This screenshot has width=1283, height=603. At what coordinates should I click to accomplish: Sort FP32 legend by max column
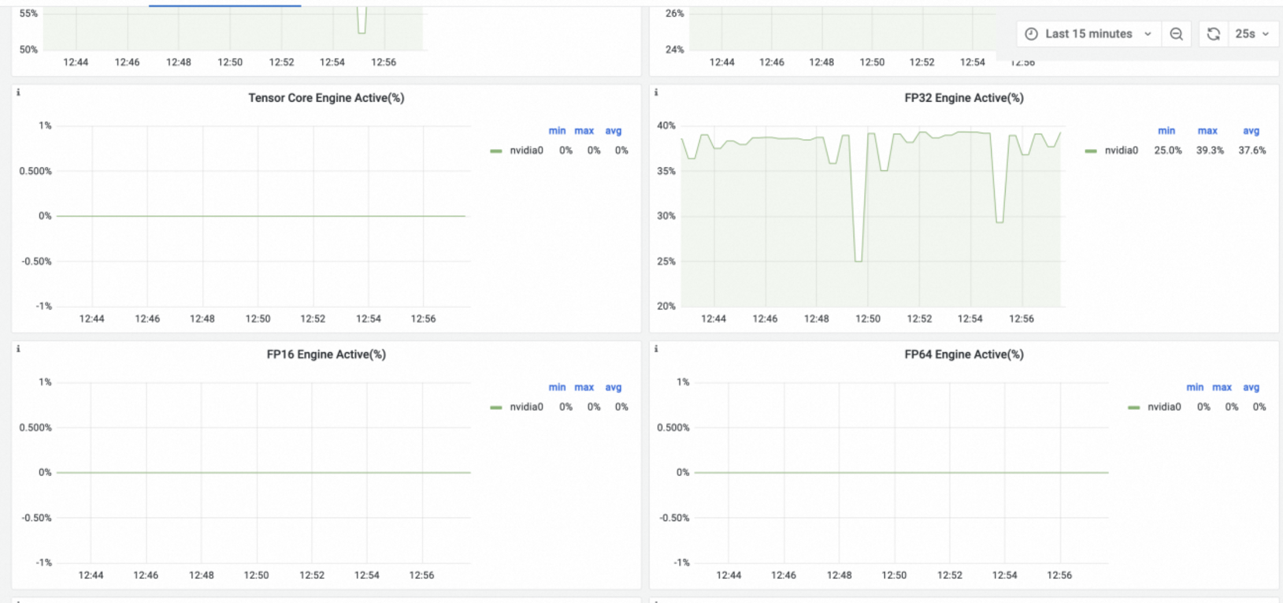pyautogui.click(x=1207, y=131)
